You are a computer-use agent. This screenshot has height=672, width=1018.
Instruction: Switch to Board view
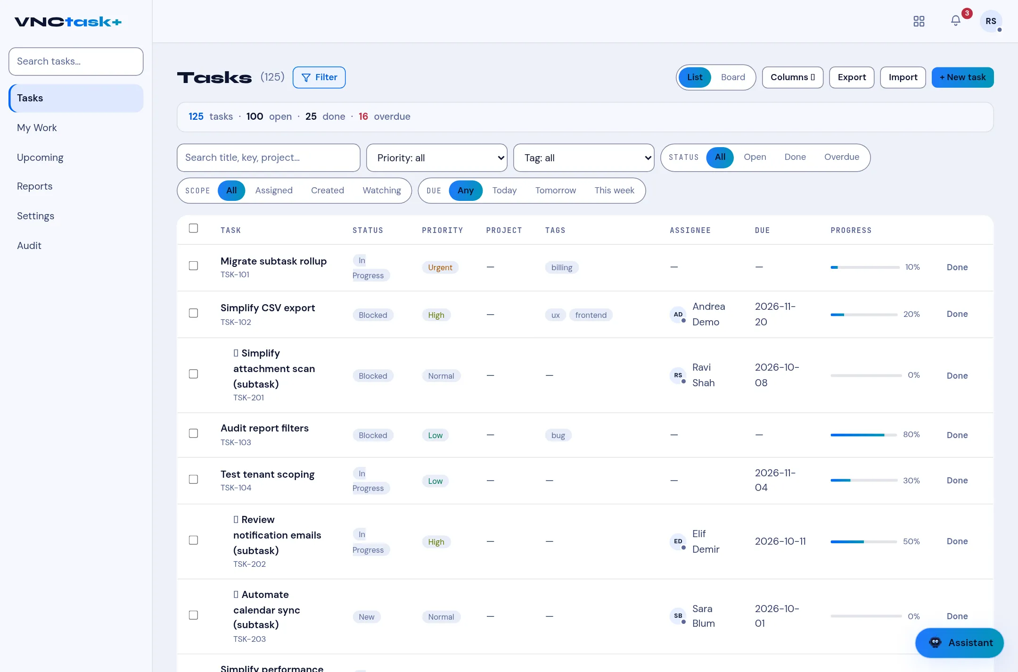click(x=733, y=77)
